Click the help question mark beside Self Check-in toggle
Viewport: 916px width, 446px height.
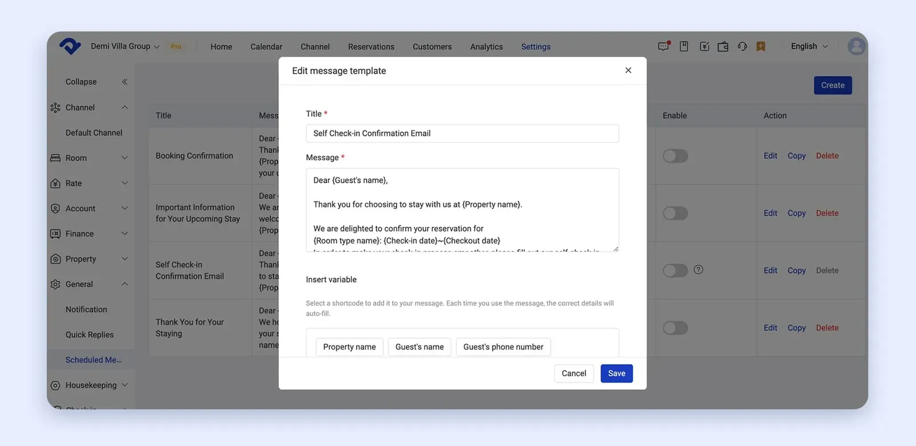(x=698, y=270)
